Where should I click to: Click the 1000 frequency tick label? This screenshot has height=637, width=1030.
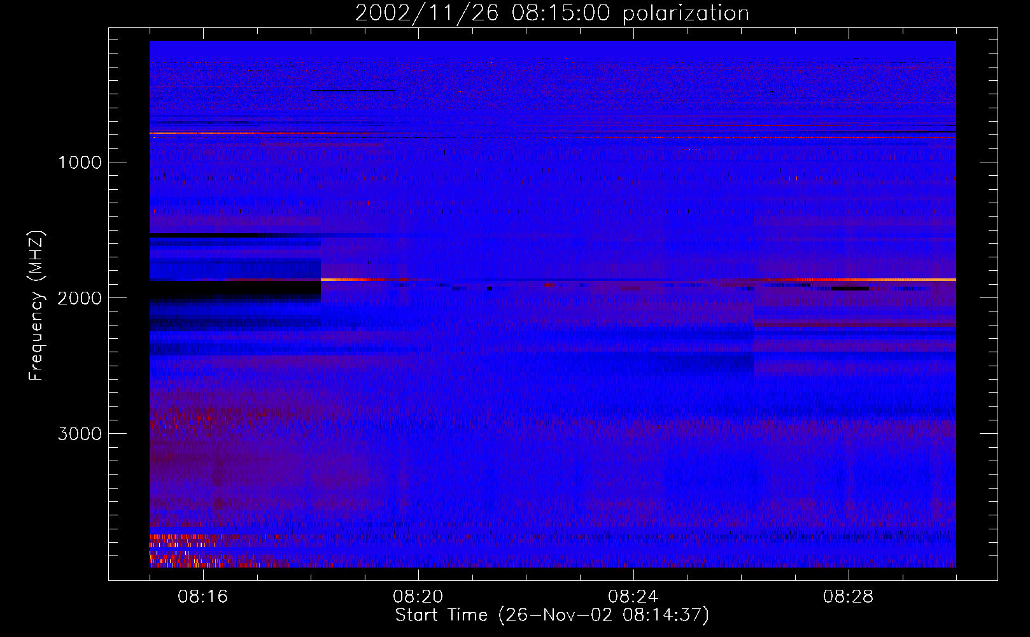click(80, 162)
